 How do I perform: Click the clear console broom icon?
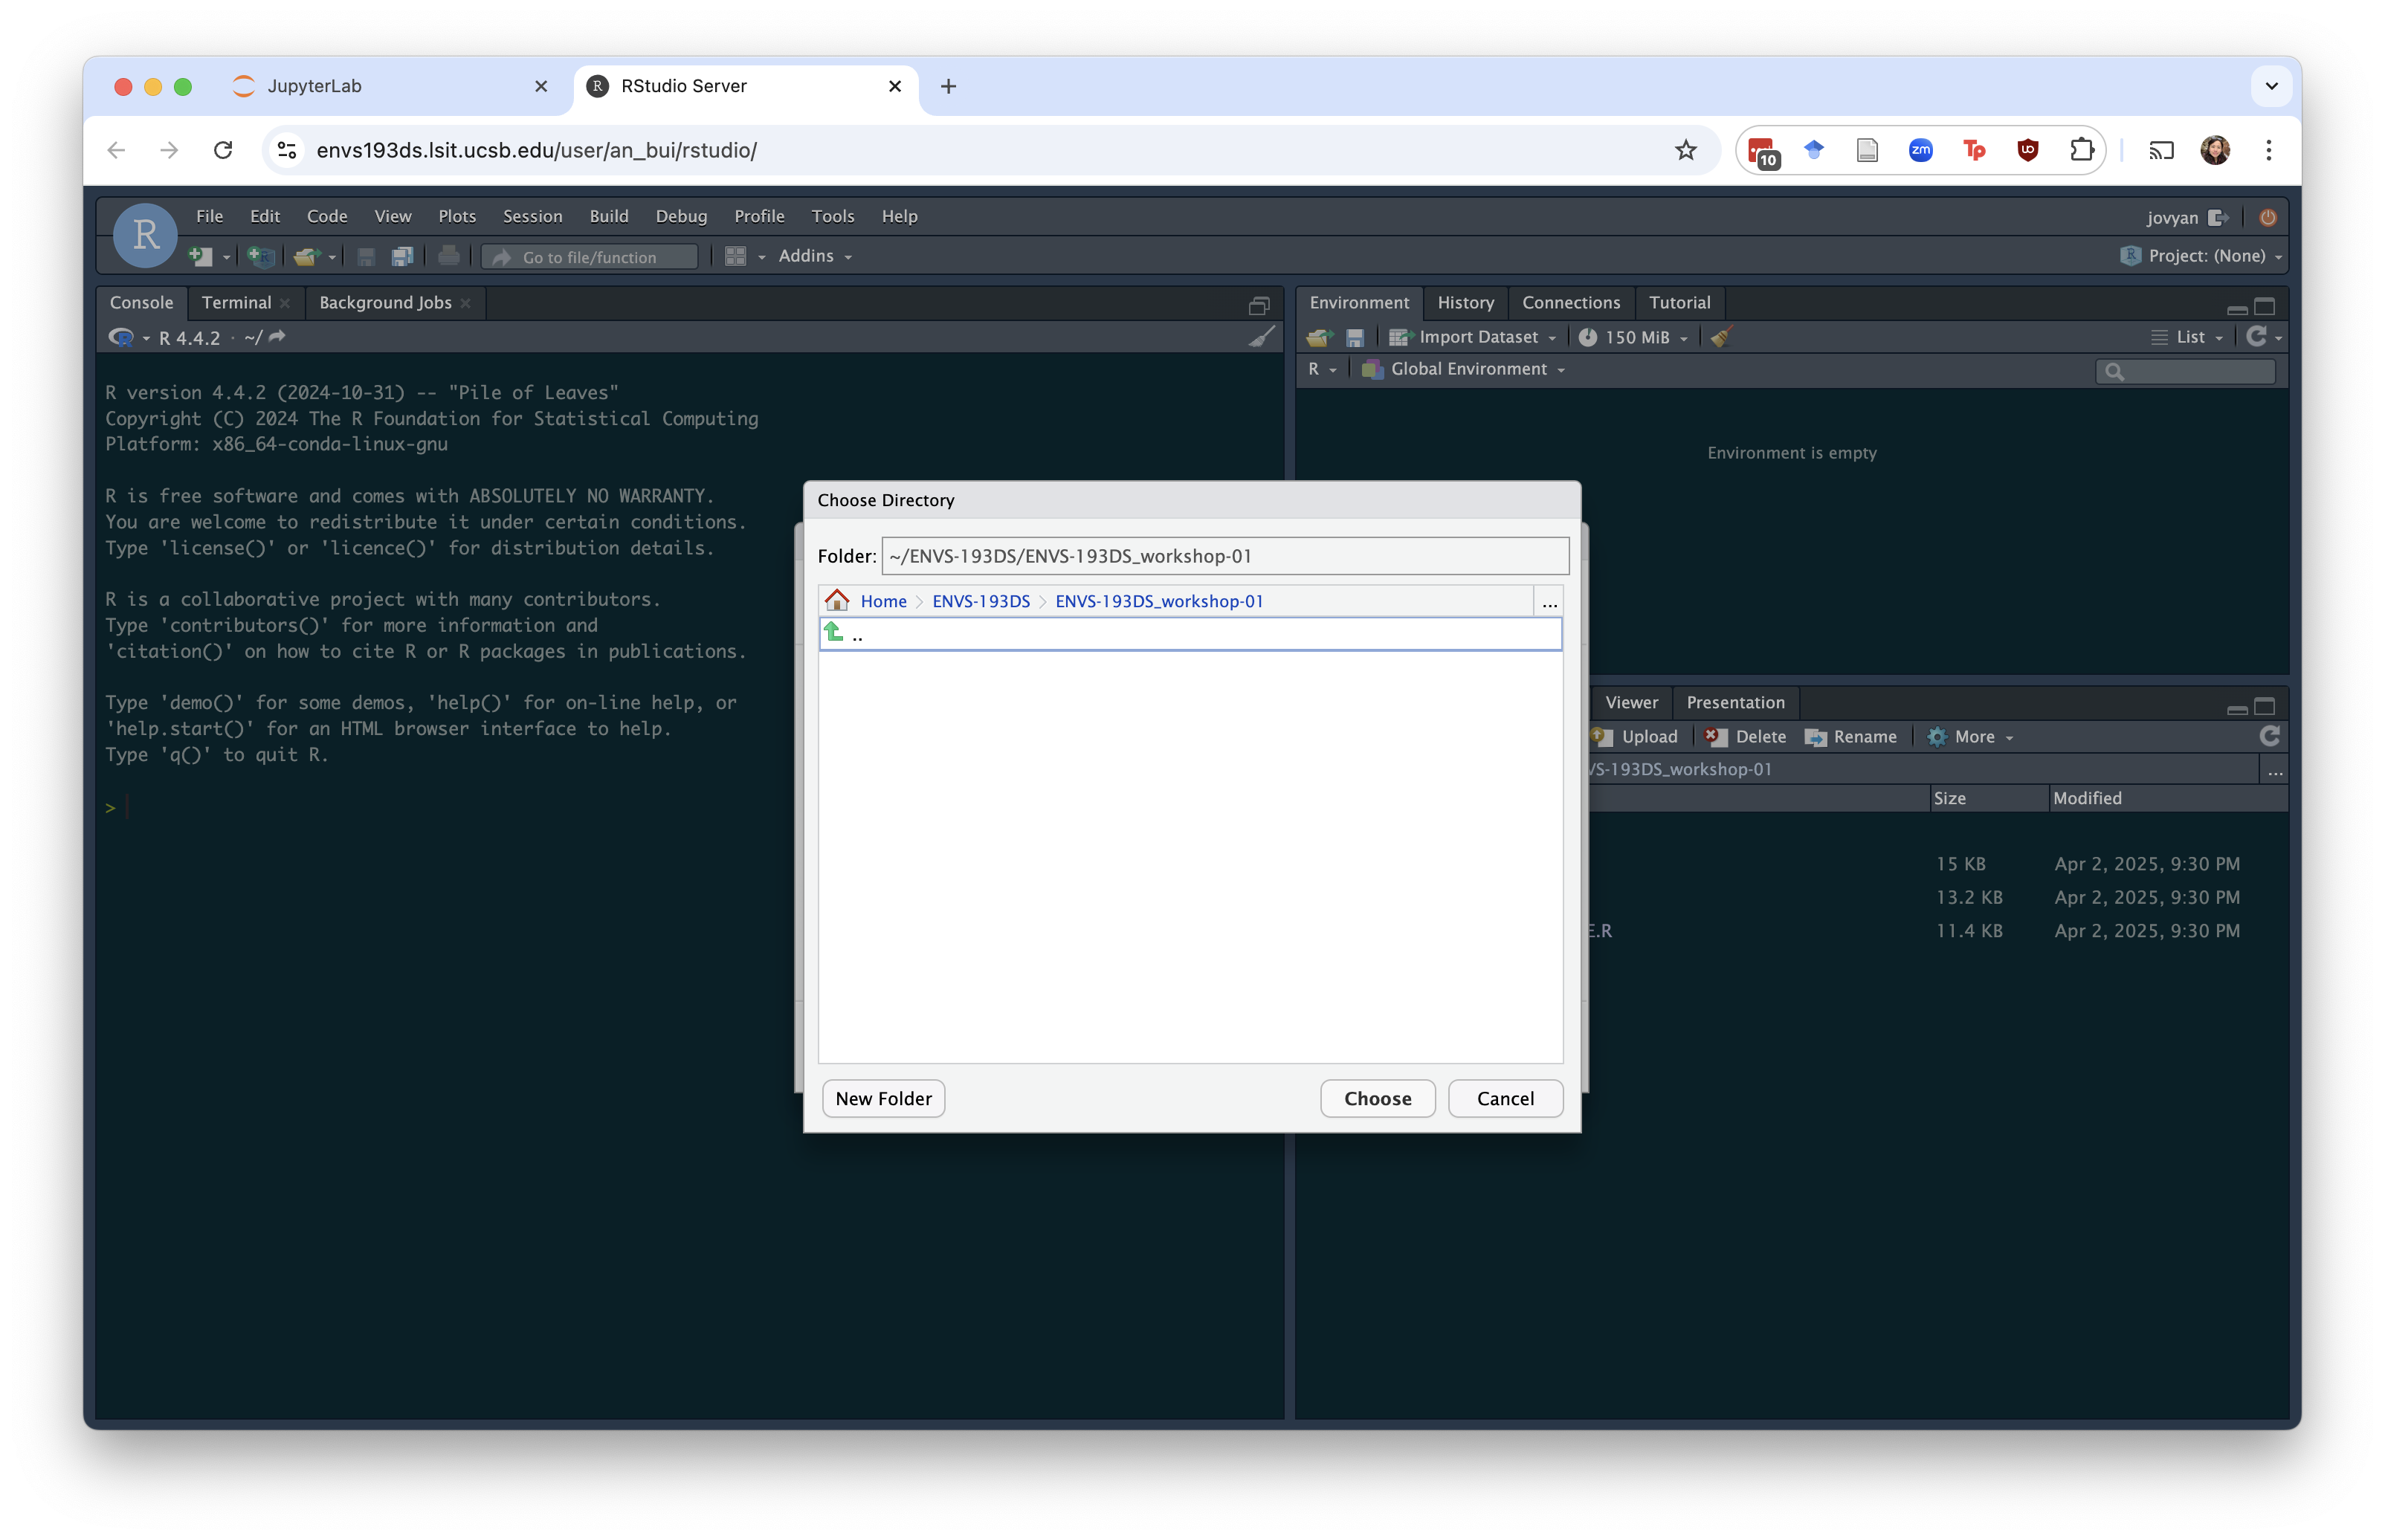tap(1262, 337)
